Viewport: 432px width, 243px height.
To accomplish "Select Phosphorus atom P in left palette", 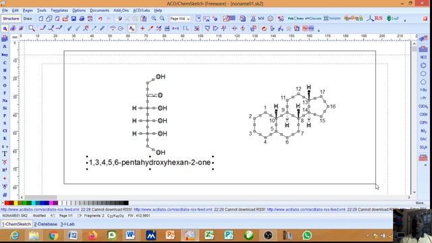I will (5, 115).
